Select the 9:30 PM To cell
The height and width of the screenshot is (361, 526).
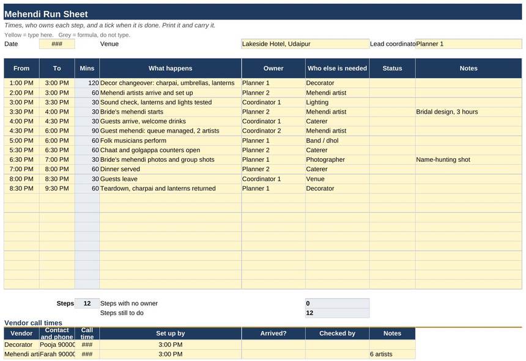point(57,189)
